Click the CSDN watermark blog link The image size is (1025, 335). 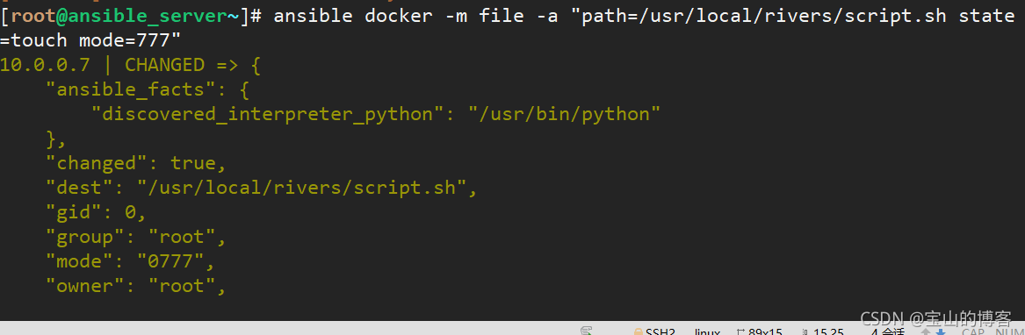point(936,318)
